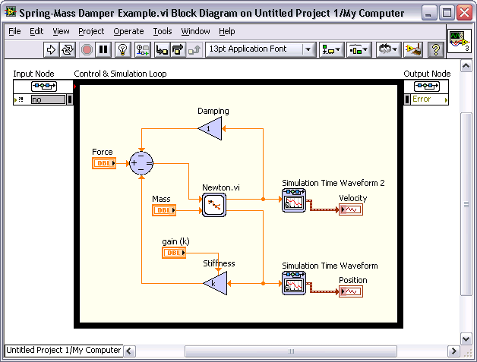Open the Tools menu

(163, 31)
